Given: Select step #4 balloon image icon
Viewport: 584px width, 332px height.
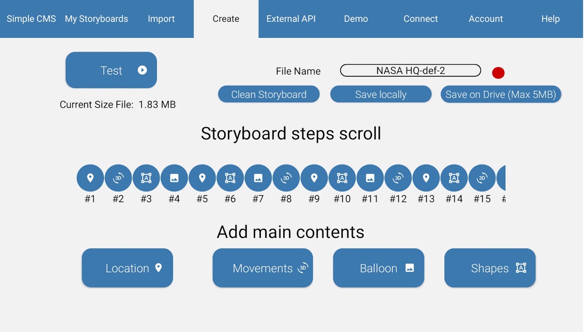Looking at the screenshot, I should point(174,178).
